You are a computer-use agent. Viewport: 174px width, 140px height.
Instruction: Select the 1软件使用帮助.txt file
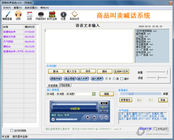tap(146, 31)
